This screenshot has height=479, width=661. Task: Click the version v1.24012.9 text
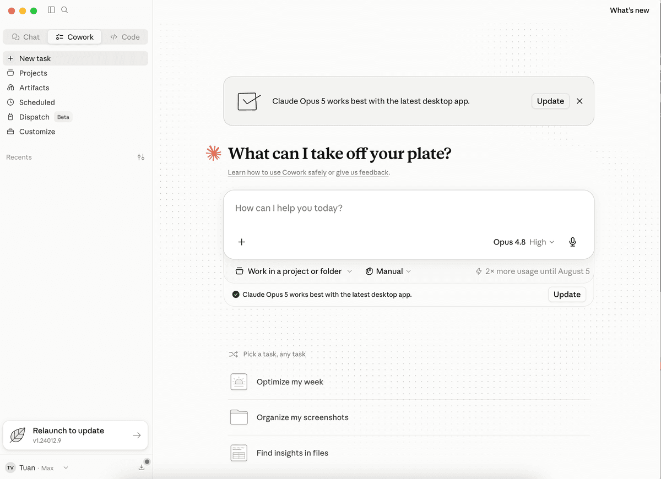(x=47, y=441)
